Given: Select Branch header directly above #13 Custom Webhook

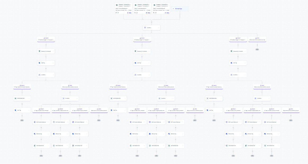Looking at the screenshot, I should click(x=137, y=110).
